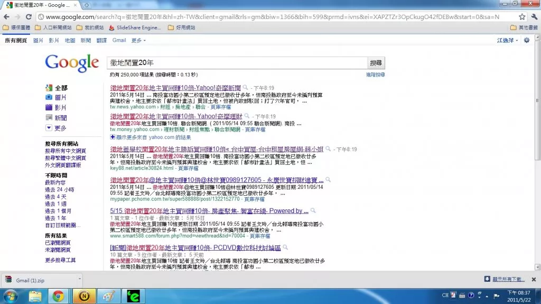Screen dimensions: 541x304
Task: Reload the page with refresh icon
Action: (29, 16)
